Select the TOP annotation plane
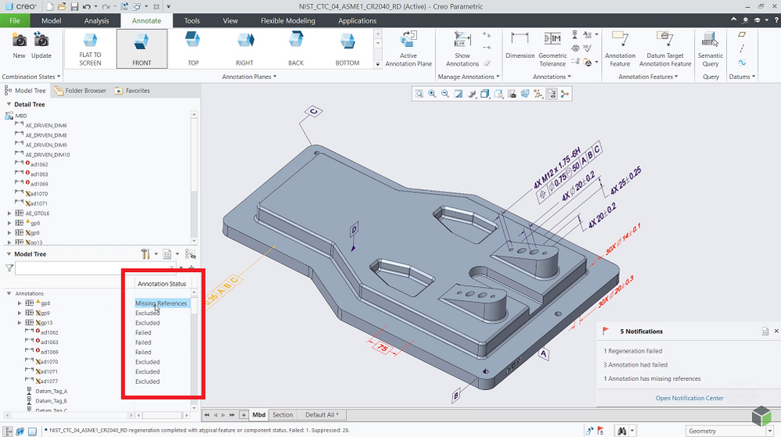 click(193, 48)
